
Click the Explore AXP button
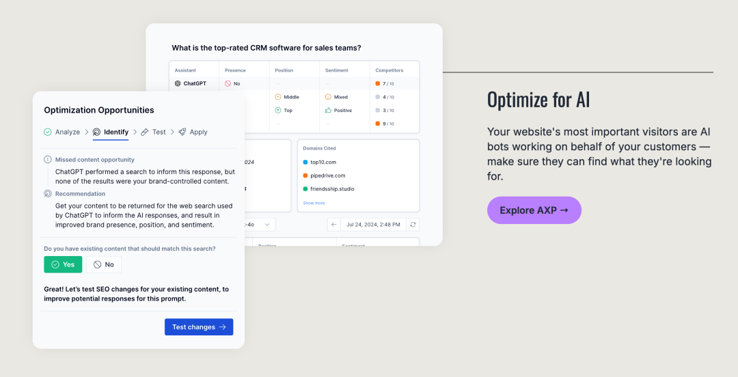[534, 210]
